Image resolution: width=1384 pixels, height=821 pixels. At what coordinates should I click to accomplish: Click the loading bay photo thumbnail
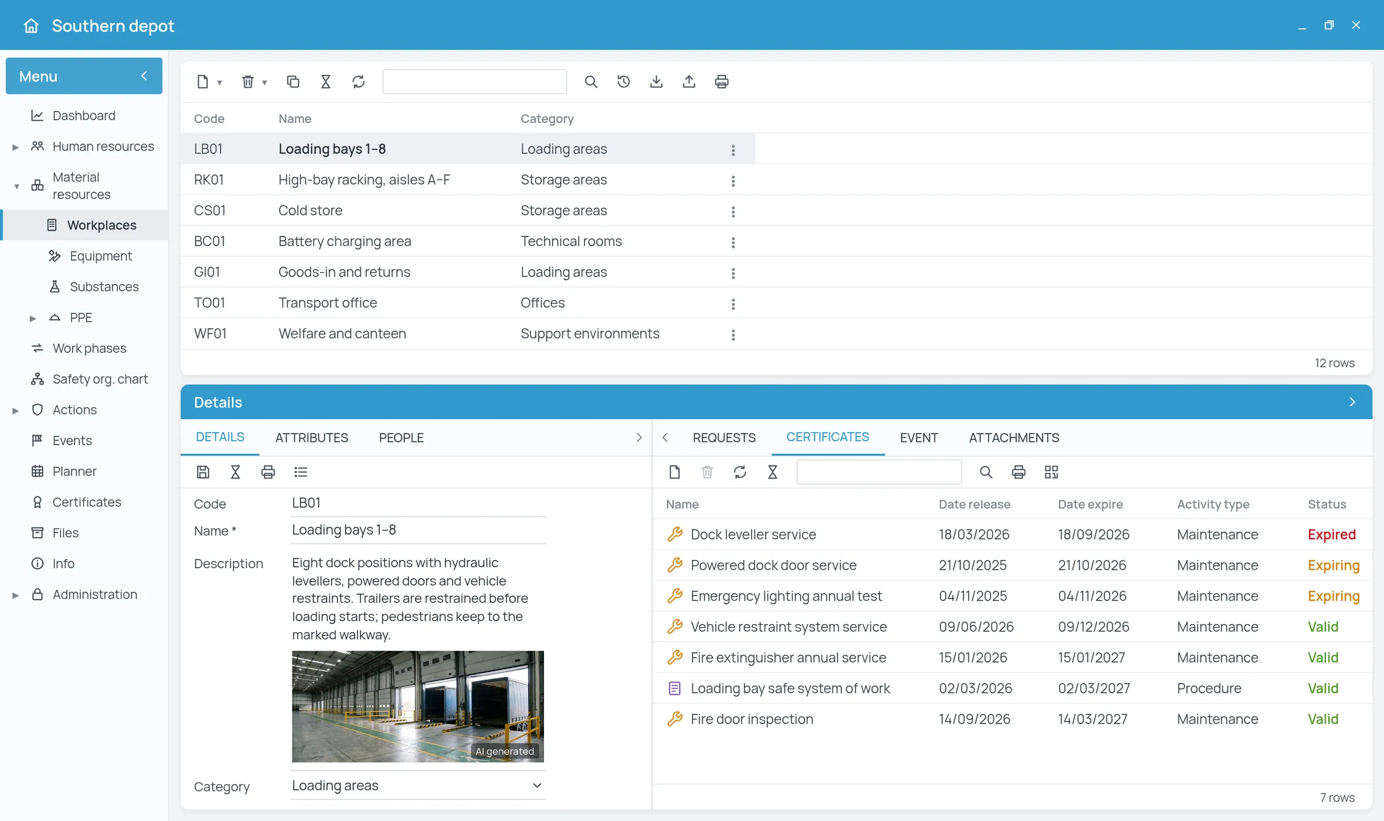[x=418, y=706]
